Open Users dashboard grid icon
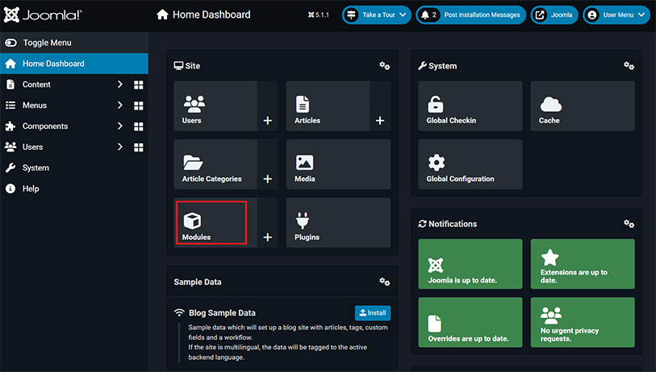Viewport: 656px width, 372px height. 139,147
